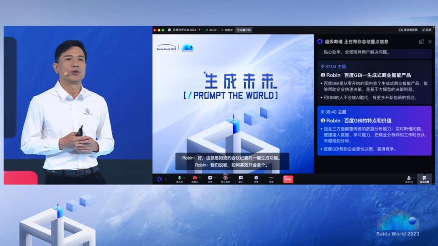Screen dimensions: 438x246
Task: Select the heading 百度GBI的特点和价值
Action: point(367,121)
